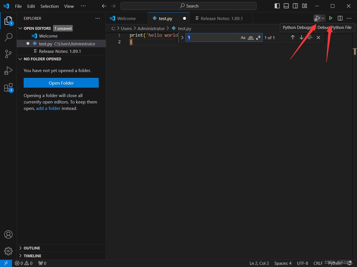Open the Selection menu
Screen dimensions: 357x267
(x=49, y=6)
